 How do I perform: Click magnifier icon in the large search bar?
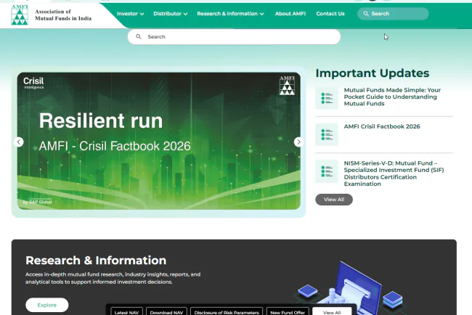pyautogui.click(x=139, y=37)
